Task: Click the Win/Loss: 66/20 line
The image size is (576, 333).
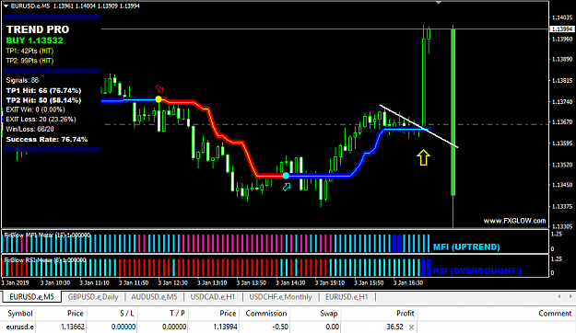Action: [29, 129]
